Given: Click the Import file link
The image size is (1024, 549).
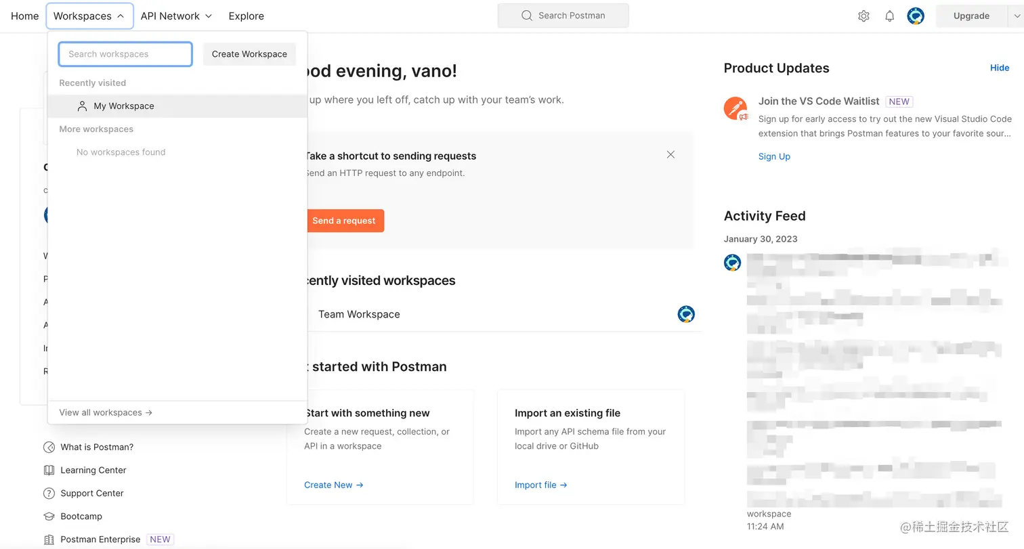Looking at the screenshot, I should click(540, 485).
